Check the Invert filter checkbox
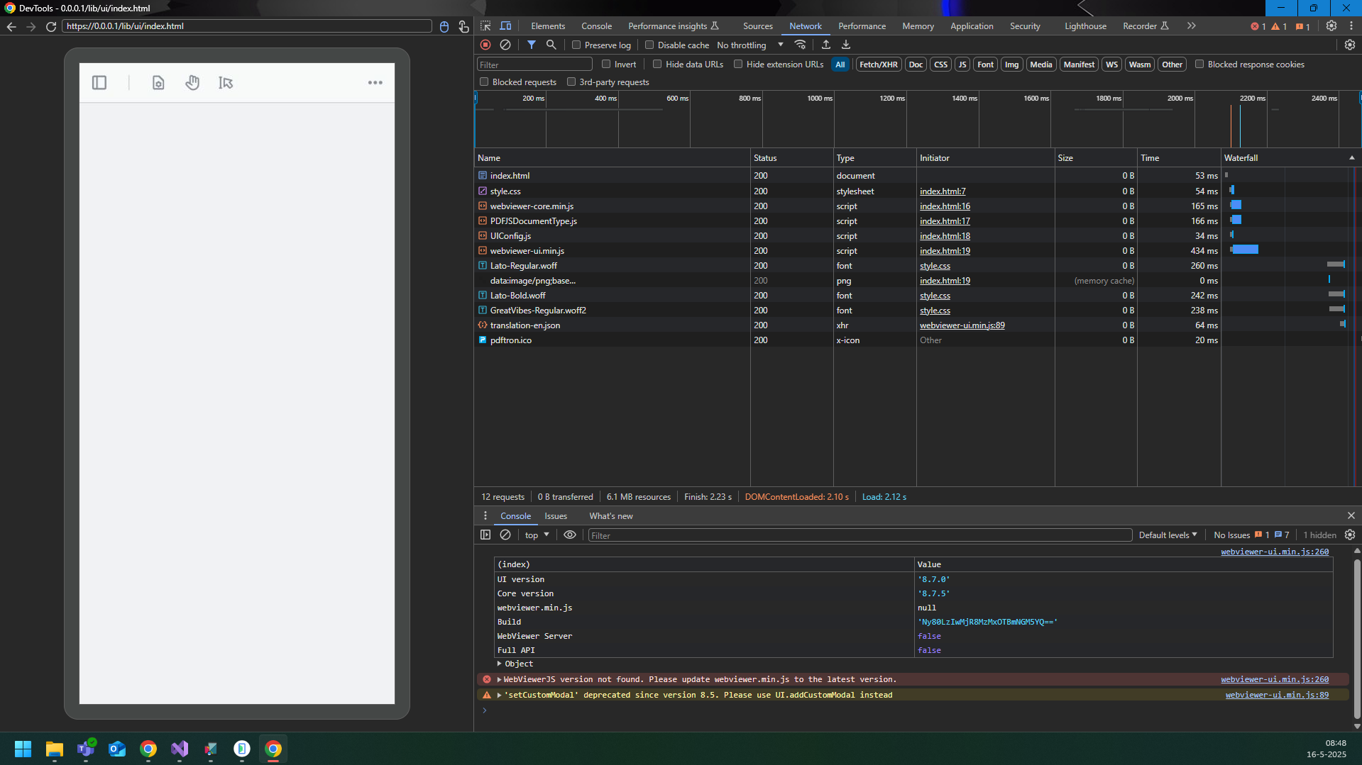This screenshot has height=765, width=1362. 606,64
